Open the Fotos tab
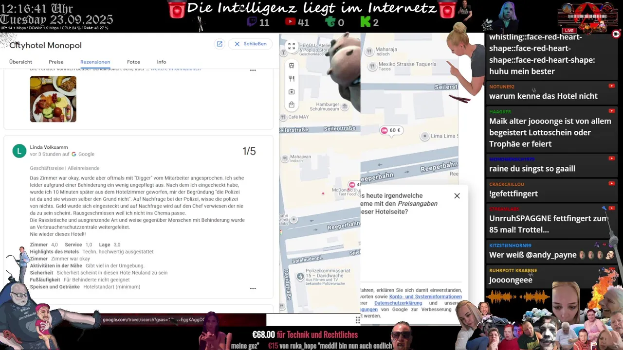Screen dimensions: 623x350 pyautogui.click(x=133, y=62)
